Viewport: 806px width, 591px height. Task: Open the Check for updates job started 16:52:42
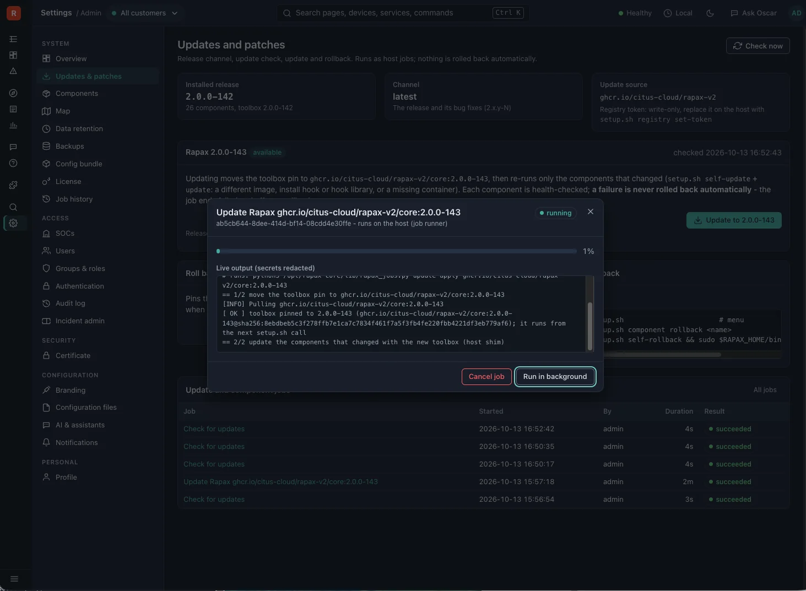(214, 429)
